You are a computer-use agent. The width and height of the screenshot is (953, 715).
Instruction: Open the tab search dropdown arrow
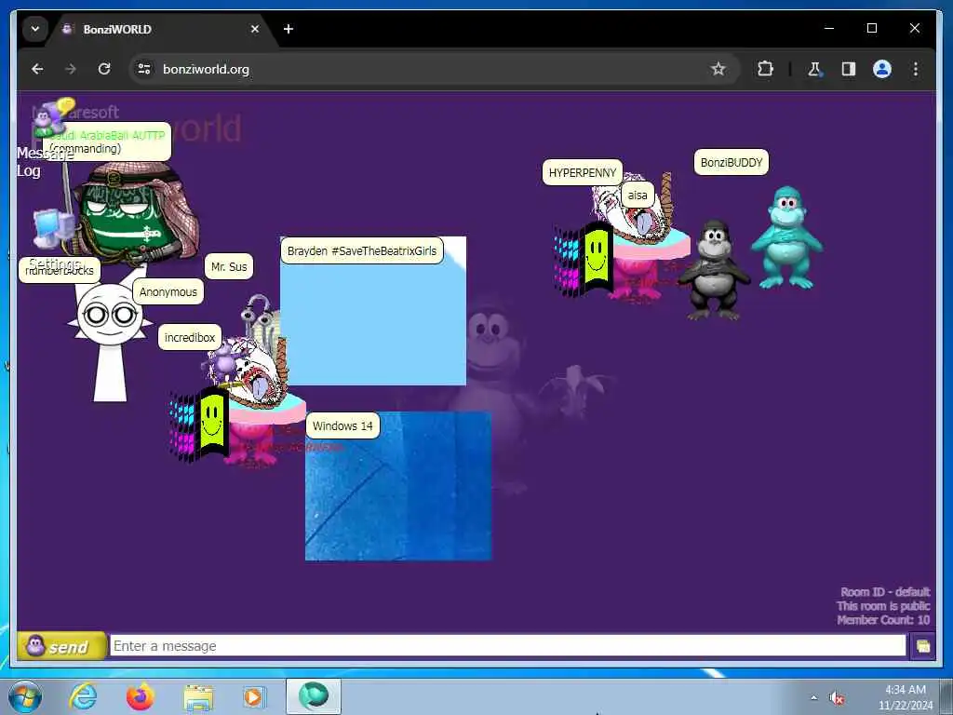pos(35,29)
